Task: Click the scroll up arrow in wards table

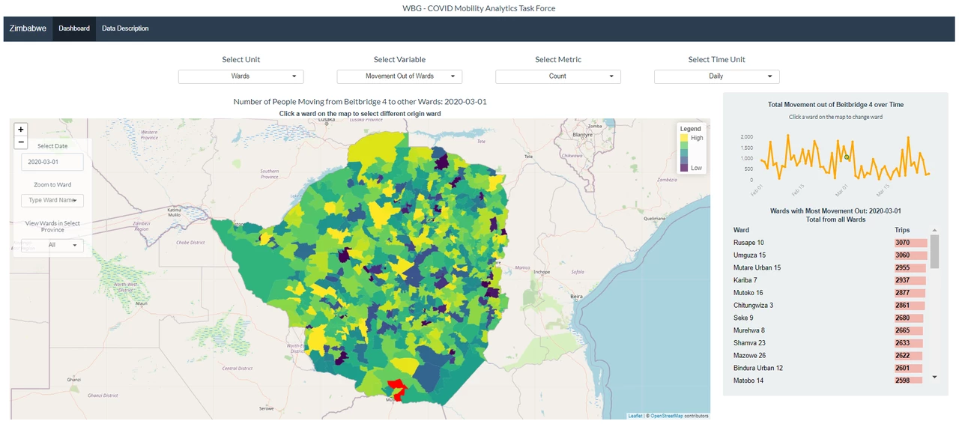Action: [934, 231]
